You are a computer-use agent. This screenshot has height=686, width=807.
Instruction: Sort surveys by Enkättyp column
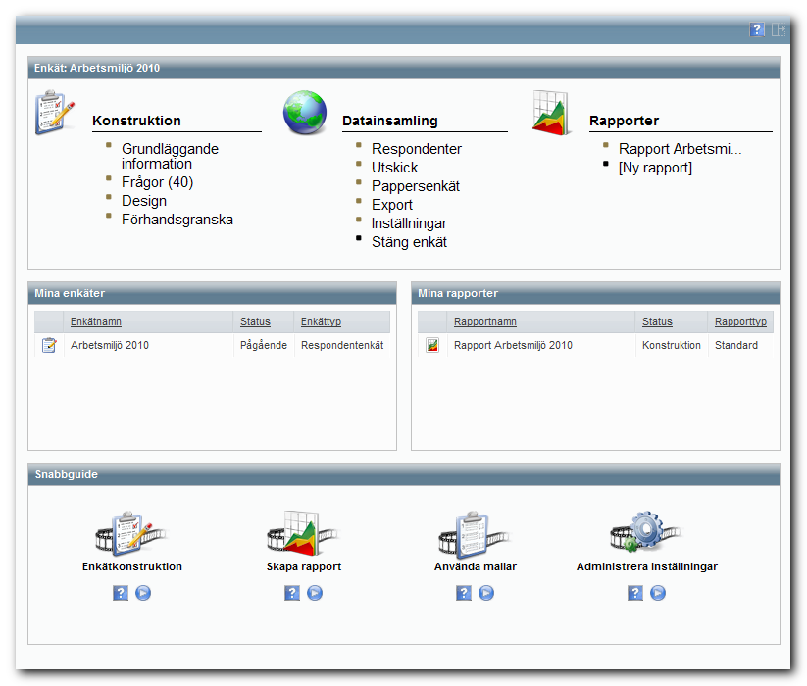[x=322, y=321]
